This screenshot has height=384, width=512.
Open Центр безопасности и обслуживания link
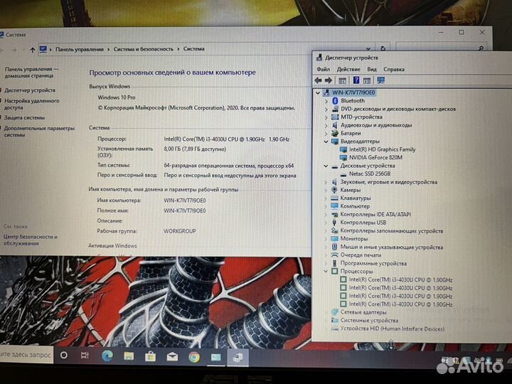[31, 240]
